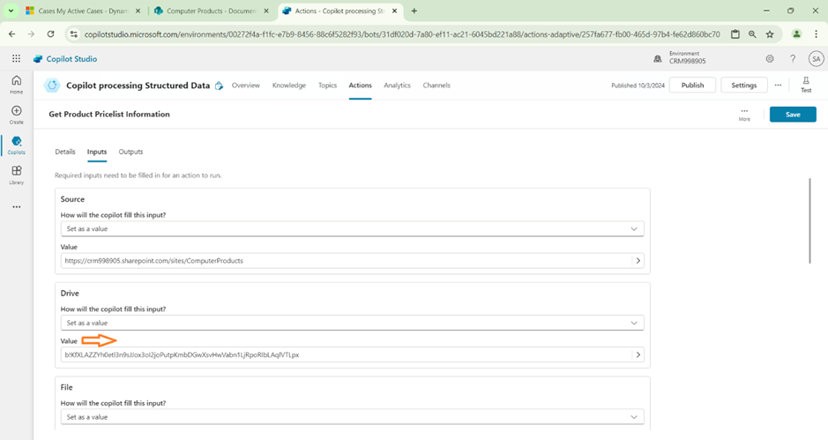Open the Knowledge tab
The height and width of the screenshot is (440, 828).
[289, 86]
